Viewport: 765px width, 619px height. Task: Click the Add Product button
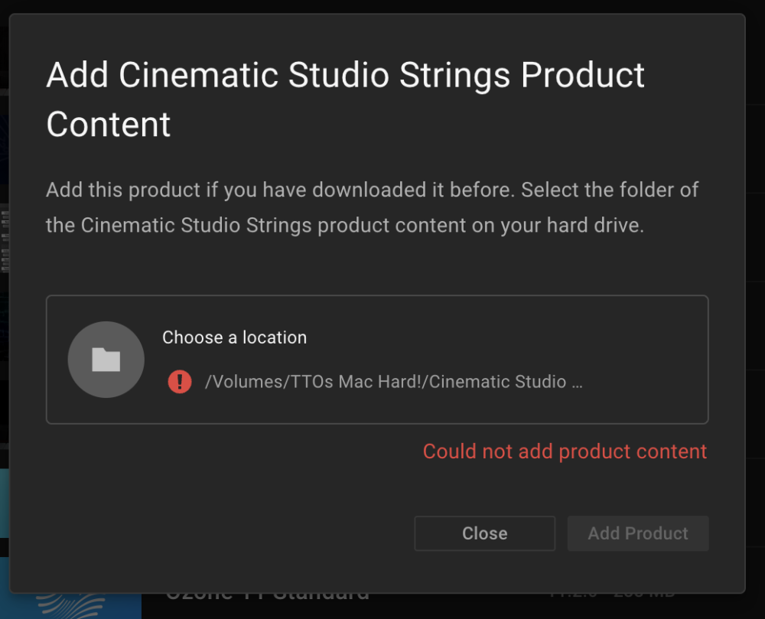[638, 533]
